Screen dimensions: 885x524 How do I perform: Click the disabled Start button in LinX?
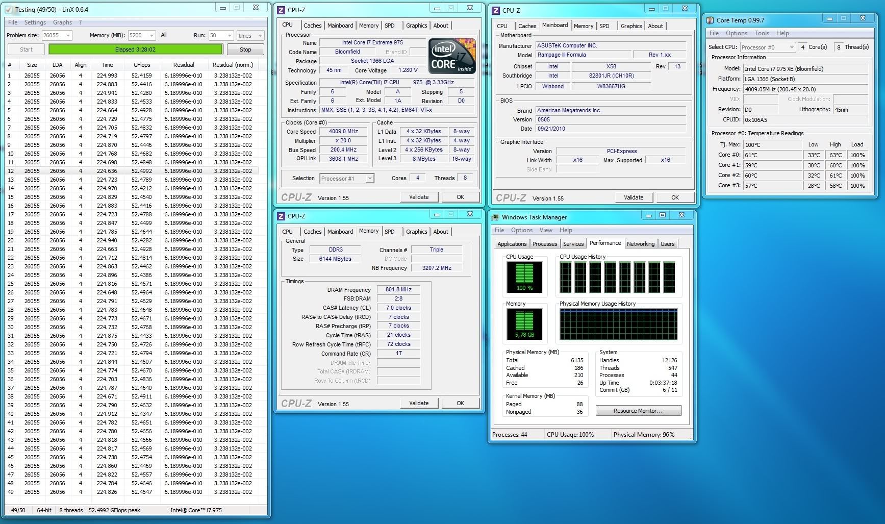coord(26,49)
